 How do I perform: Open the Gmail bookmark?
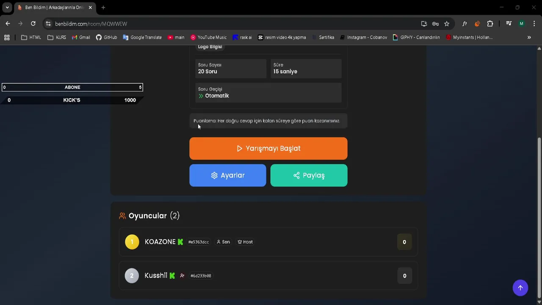click(81, 37)
